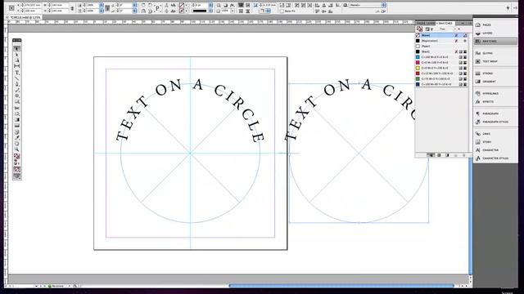The width and height of the screenshot is (524, 294).
Task: Select the Gradient Feather tool
Action: pyautogui.click(x=16, y=126)
